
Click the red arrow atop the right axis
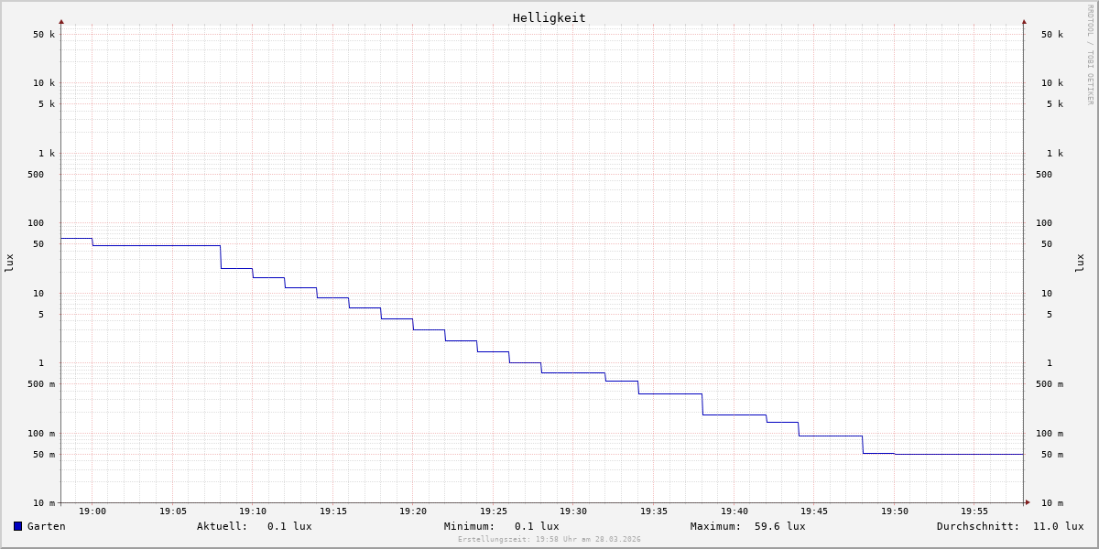click(x=1024, y=21)
